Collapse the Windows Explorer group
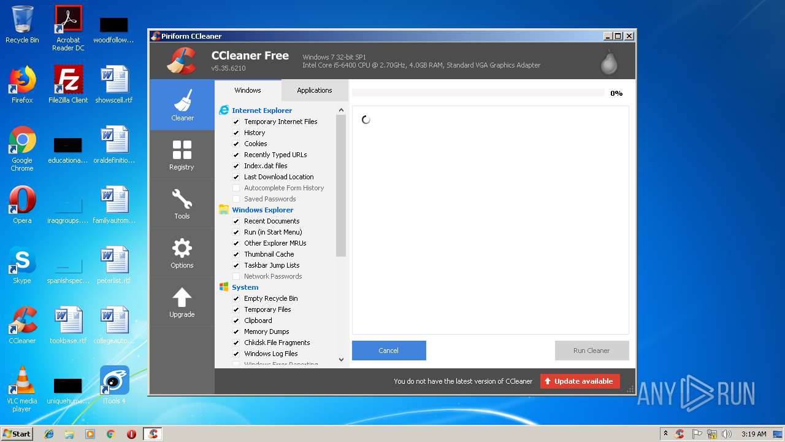This screenshot has height=442, width=785. pos(262,210)
